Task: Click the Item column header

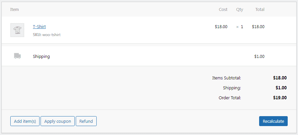Action: [x=14, y=10]
